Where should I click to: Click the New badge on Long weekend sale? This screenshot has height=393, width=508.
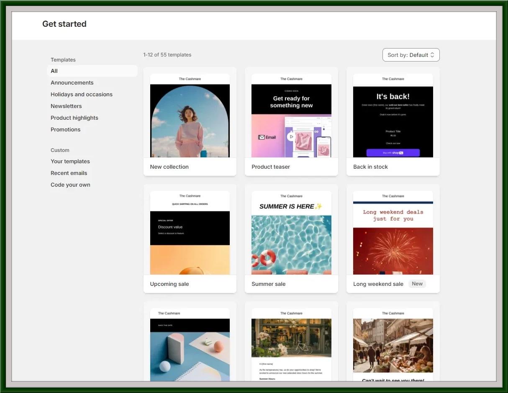point(417,284)
